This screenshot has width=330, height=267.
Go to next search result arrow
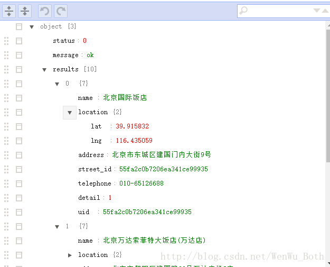pos(316,11)
